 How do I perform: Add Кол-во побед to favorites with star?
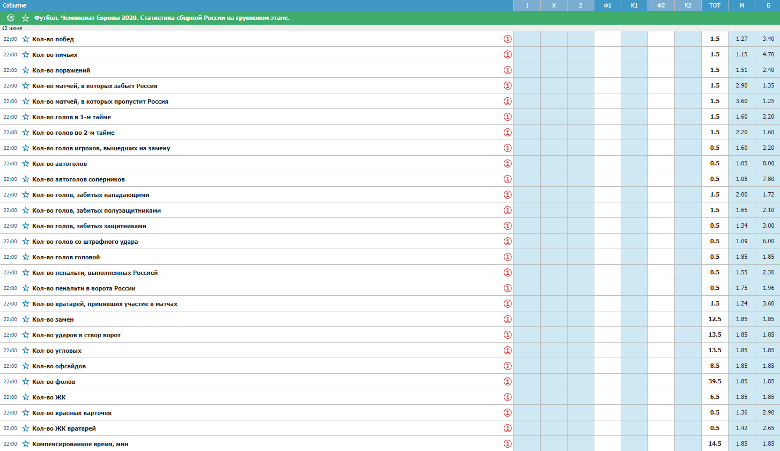[25, 39]
